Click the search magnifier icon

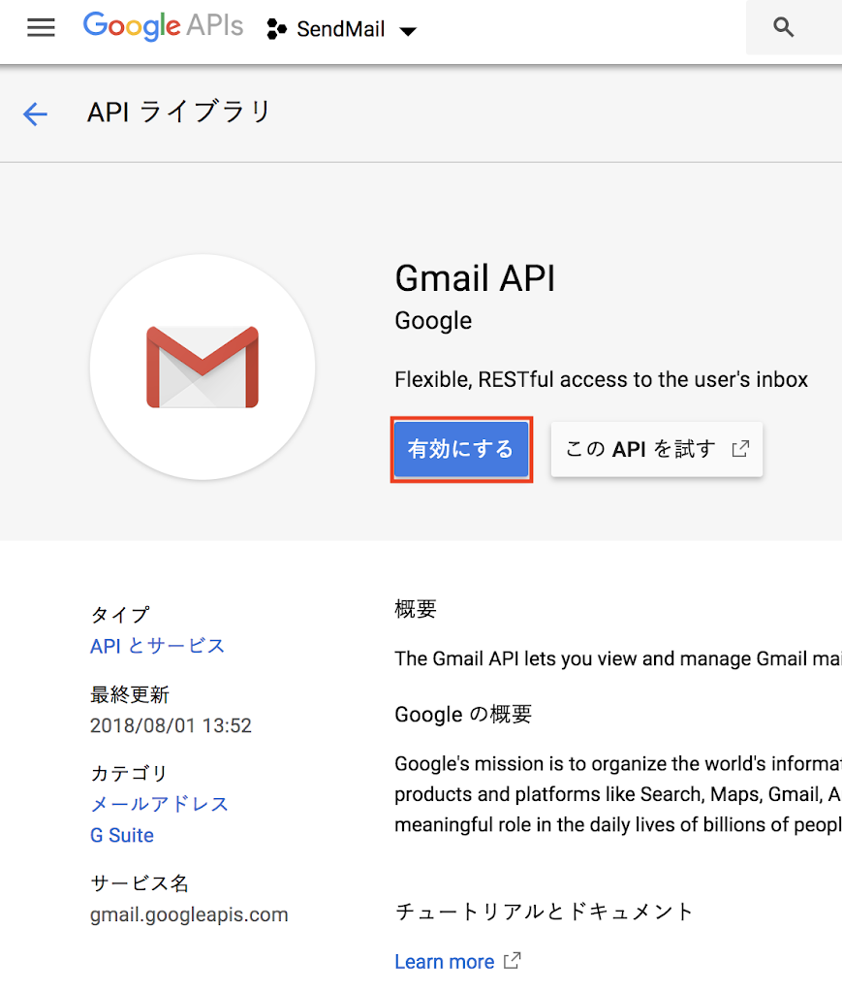(783, 27)
